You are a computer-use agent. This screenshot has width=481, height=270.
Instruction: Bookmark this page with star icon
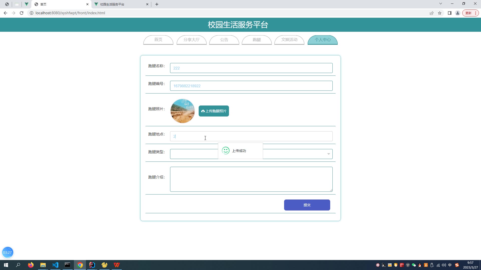pyautogui.click(x=440, y=13)
